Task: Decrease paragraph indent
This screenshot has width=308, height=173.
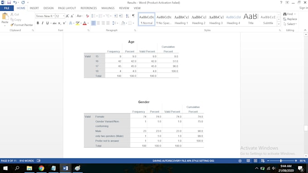Action: pyautogui.click(x=116, y=16)
